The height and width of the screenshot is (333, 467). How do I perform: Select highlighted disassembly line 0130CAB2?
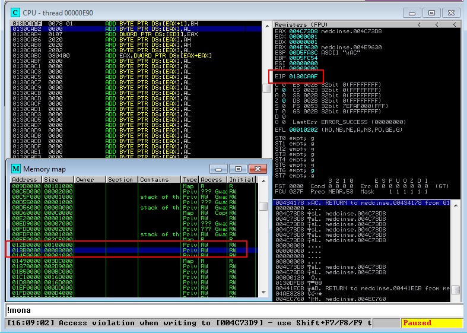[136, 29]
